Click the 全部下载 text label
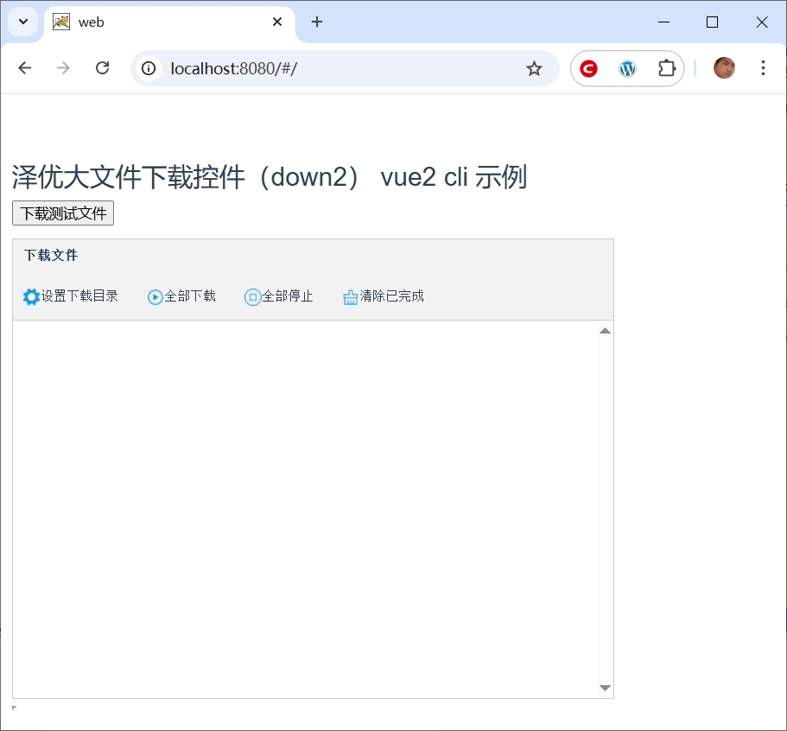787x731 pixels. pyautogui.click(x=190, y=296)
